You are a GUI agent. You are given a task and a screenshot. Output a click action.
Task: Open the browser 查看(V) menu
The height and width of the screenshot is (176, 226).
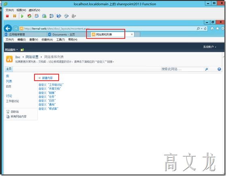pyautogui.click(x=34, y=40)
